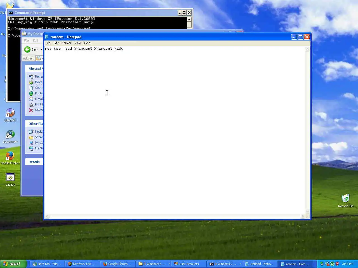Select the Mozilla Firefox desktop shortcut

coord(10,158)
